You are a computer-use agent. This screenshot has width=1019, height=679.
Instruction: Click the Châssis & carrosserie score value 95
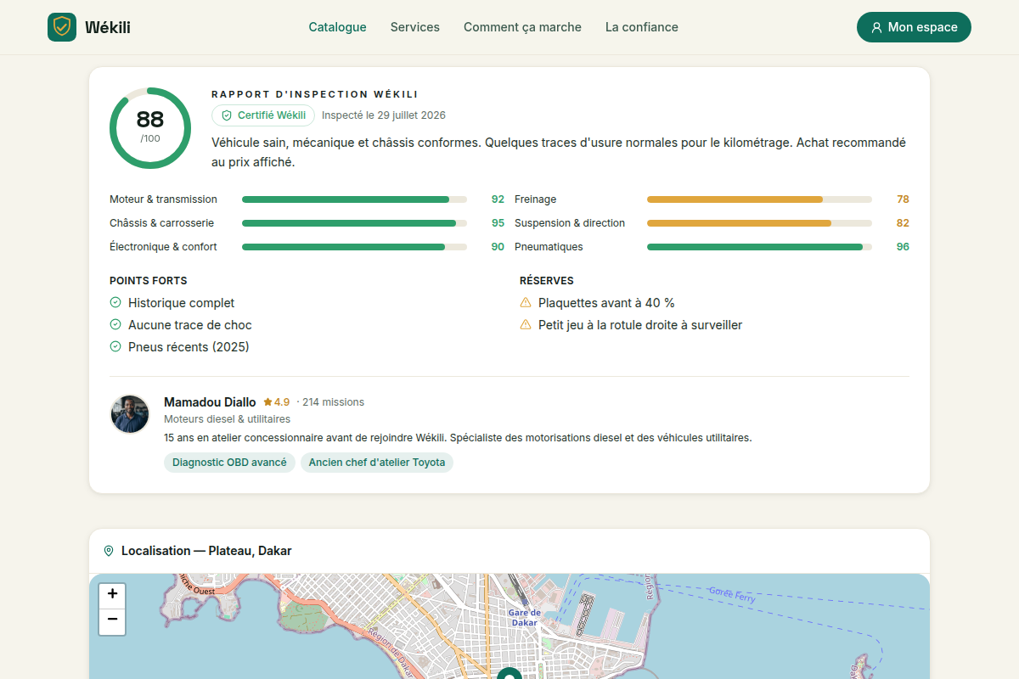click(x=498, y=223)
